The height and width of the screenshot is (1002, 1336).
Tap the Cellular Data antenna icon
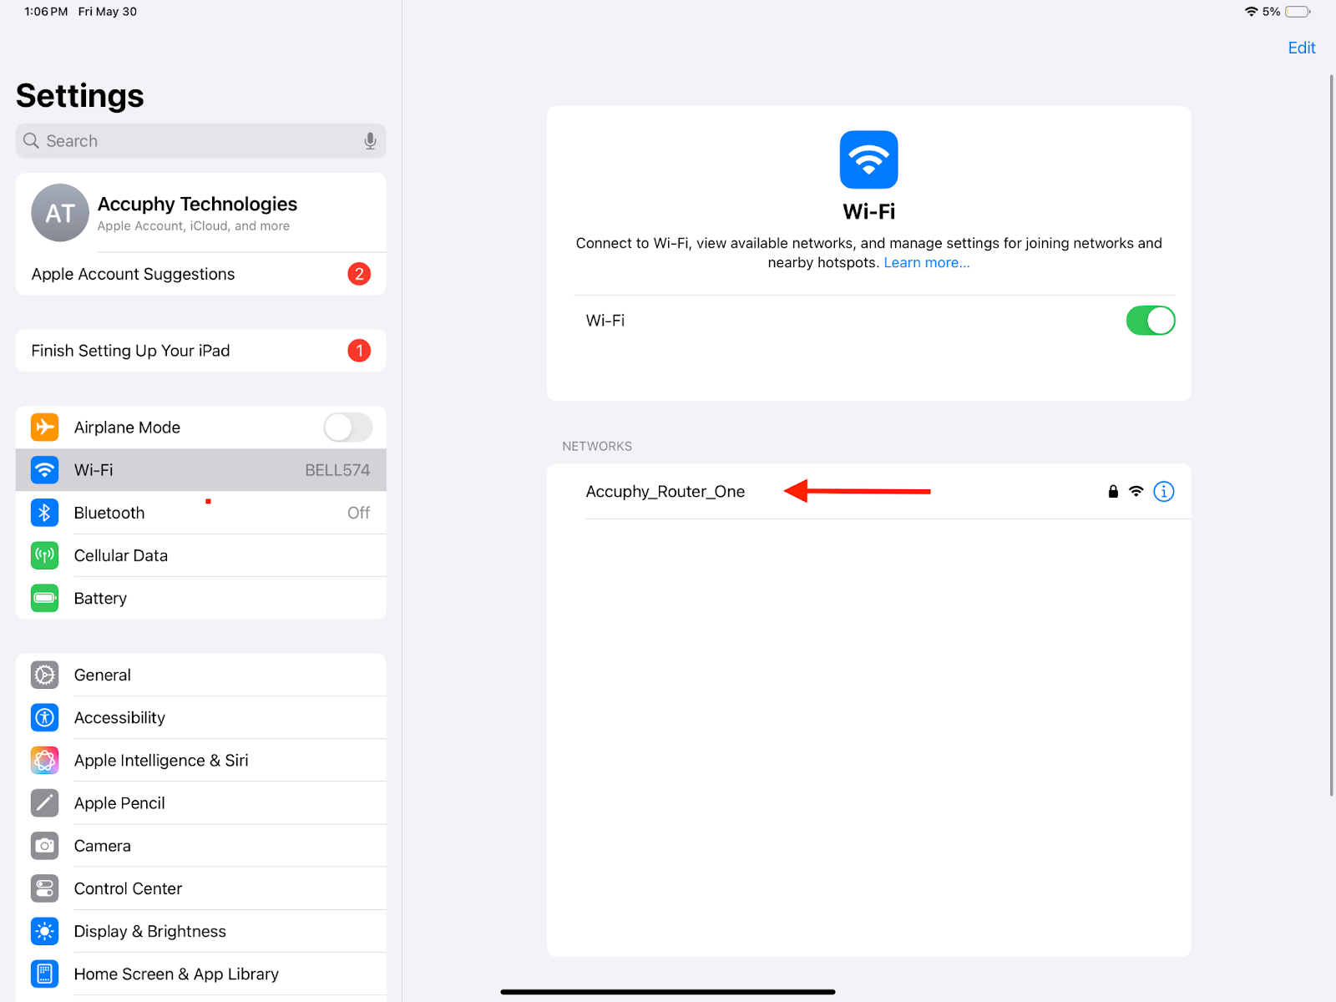pyautogui.click(x=45, y=555)
